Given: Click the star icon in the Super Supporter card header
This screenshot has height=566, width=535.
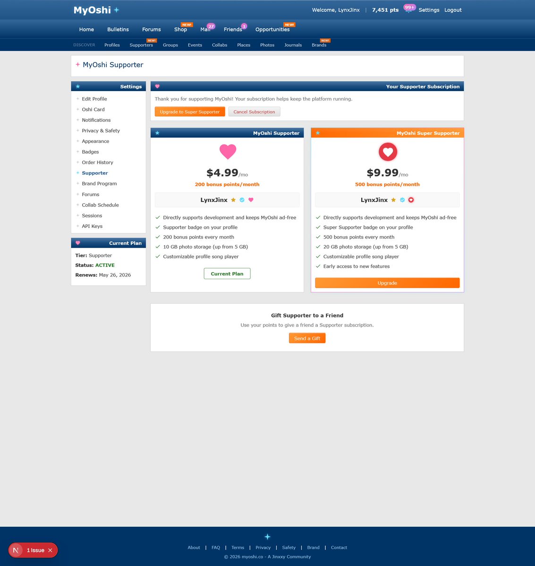Looking at the screenshot, I should (x=318, y=133).
